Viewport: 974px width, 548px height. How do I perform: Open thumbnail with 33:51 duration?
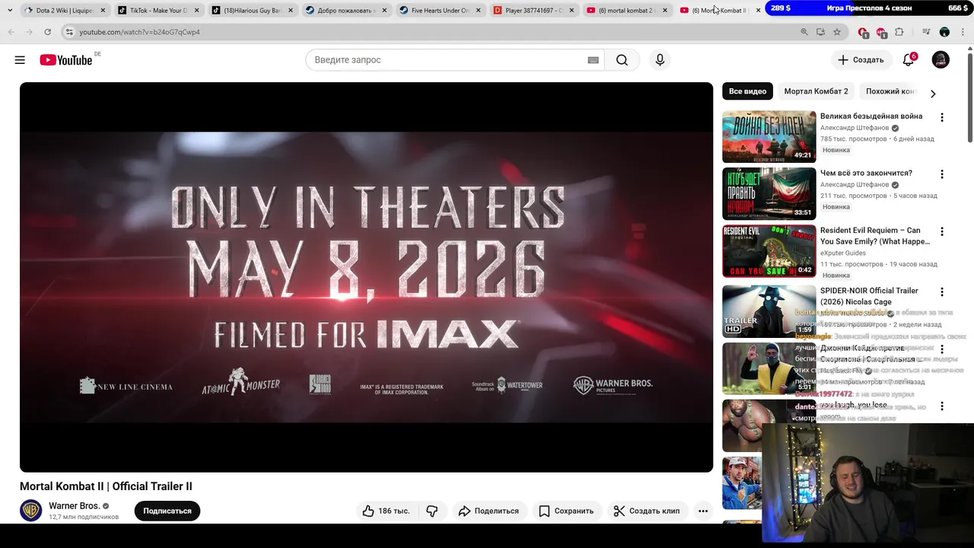(x=769, y=194)
